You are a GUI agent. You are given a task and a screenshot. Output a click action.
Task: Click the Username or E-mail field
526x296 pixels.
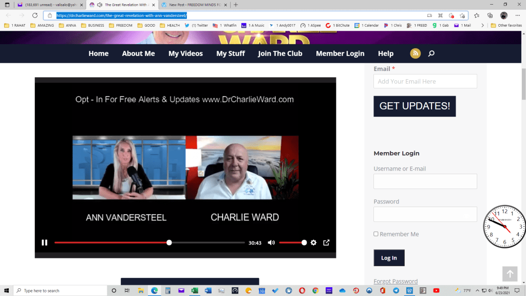tap(425, 181)
